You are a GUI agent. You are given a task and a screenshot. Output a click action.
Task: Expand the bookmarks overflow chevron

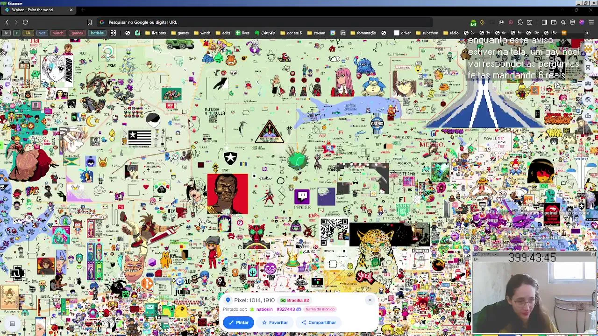click(x=586, y=33)
